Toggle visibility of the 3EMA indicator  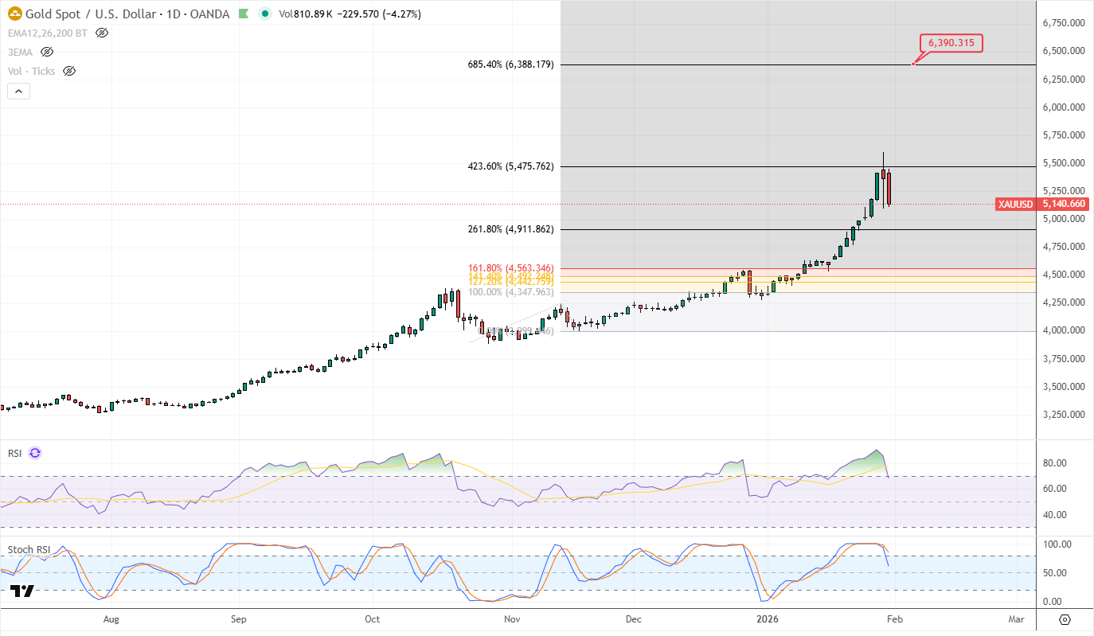point(47,52)
